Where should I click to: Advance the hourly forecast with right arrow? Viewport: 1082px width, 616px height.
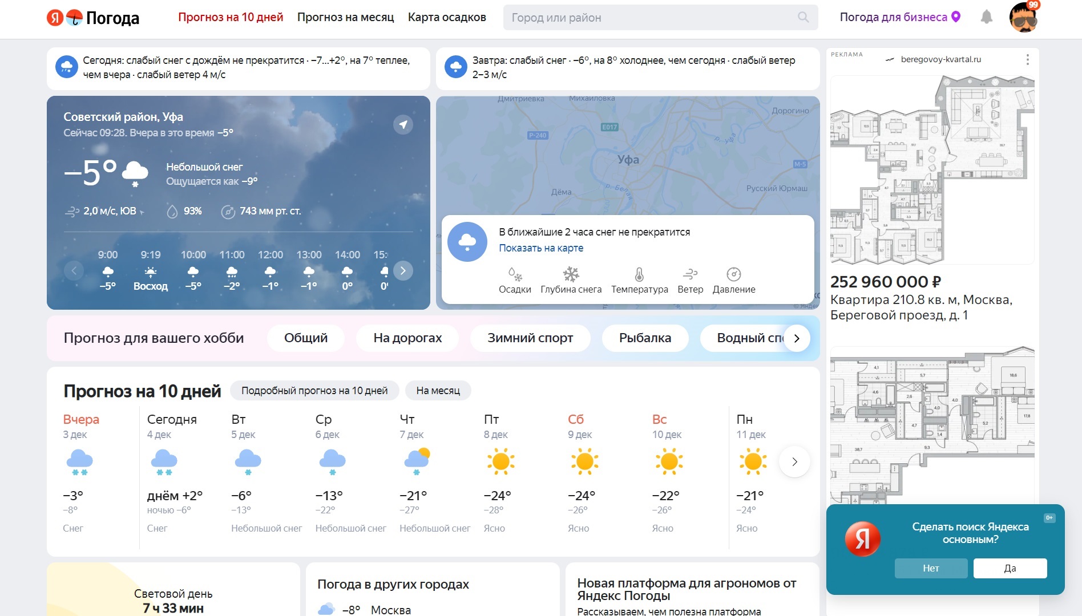[403, 270]
